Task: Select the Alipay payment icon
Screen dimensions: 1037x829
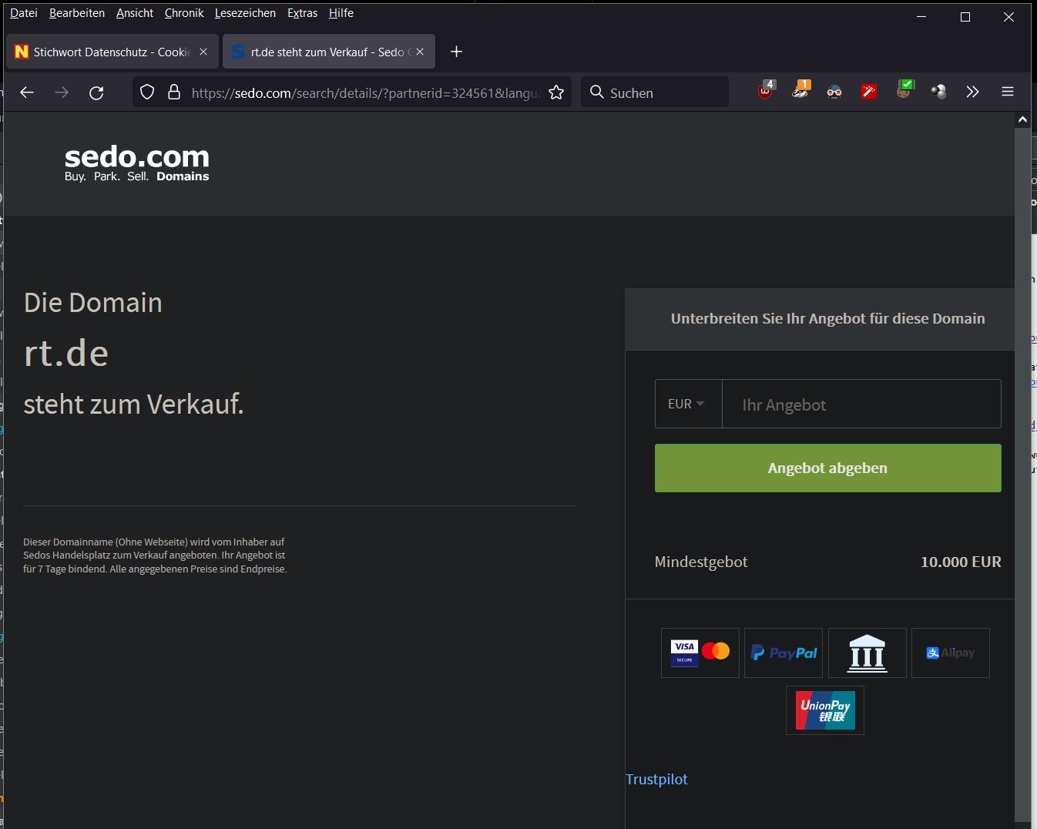Action: pyautogui.click(x=951, y=653)
